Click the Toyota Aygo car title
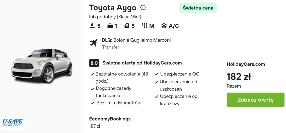Screen dimensions: 286x133 point(113,8)
